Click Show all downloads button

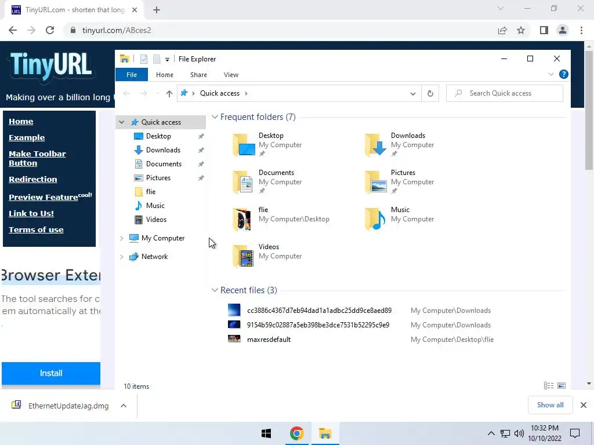coord(550,405)
